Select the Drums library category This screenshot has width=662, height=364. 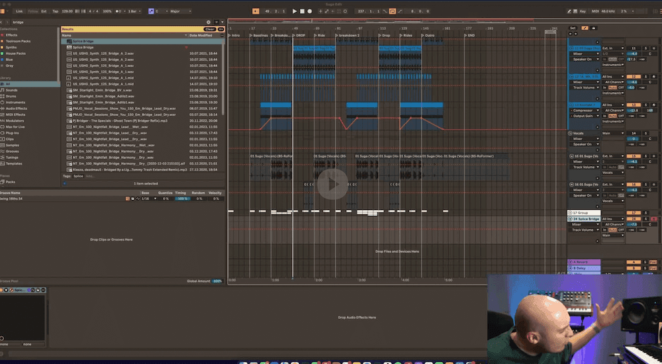(11, 96)
